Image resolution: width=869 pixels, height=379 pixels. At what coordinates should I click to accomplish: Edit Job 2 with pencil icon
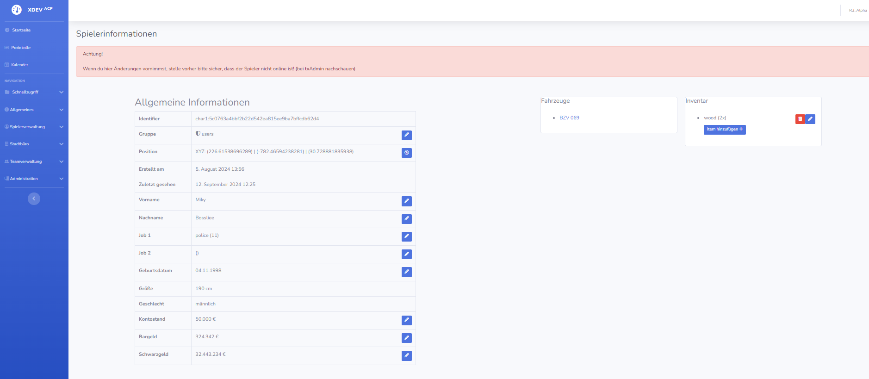(406, 254)
